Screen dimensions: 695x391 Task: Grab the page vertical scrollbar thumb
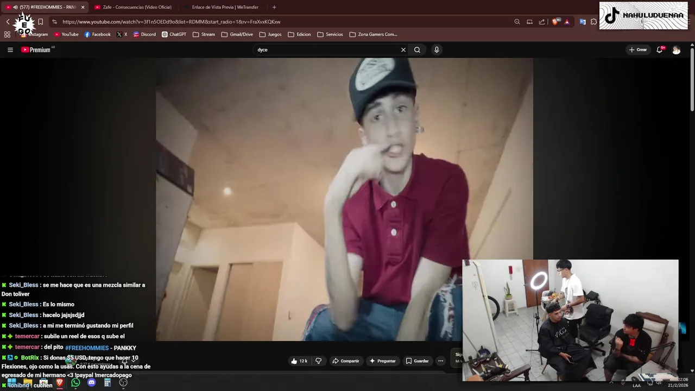[x=692, y=80]
